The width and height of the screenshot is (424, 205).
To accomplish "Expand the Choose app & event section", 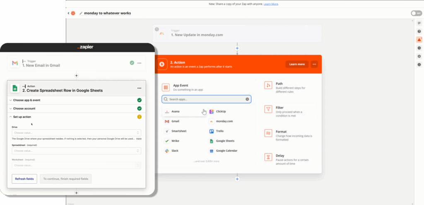I will click(x=77, y=100).
